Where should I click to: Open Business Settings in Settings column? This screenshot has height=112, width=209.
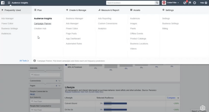pyautogui.click(x=171, y=24)
